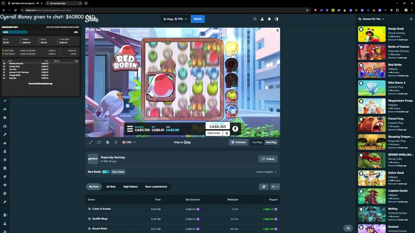Open the Round Robin bet row
The image size is (415, 233).
(183, 229)
